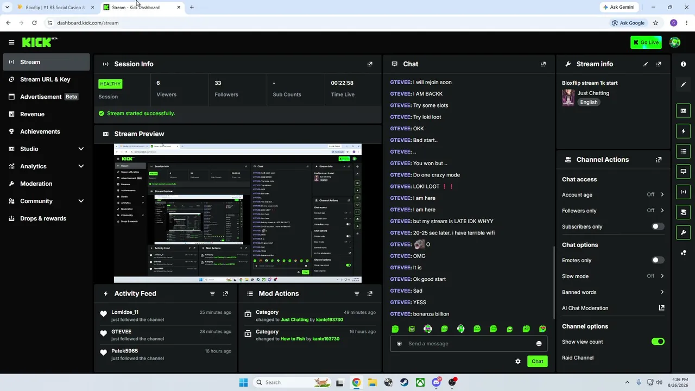Pop out the Chat panel
Image resolution: width=695 pixels, height=391 pixels.
543,64
